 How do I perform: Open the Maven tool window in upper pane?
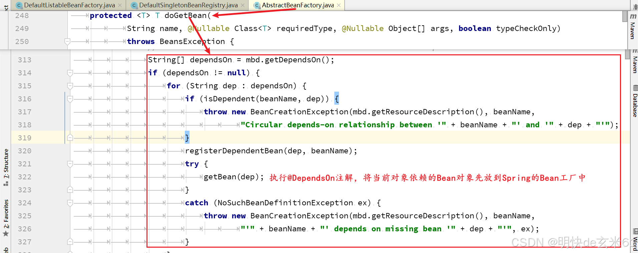(633, 27)
